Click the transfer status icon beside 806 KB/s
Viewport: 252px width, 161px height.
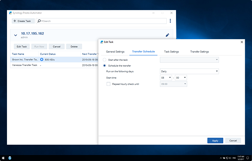click(42, 60)
